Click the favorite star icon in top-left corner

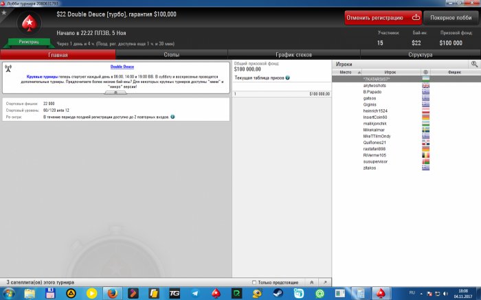click(4, 12)
